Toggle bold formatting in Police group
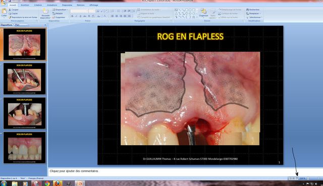 pos(72,16)
